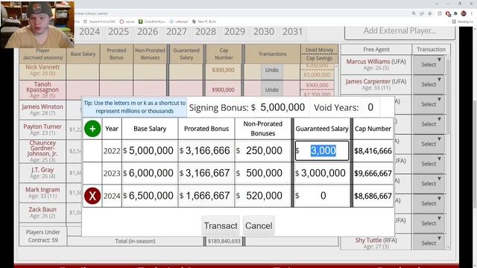The height and width of the screenshot is (268, 477).
Task: Click the Total in-season $189,840,693 value
Action: pos(224,241)
